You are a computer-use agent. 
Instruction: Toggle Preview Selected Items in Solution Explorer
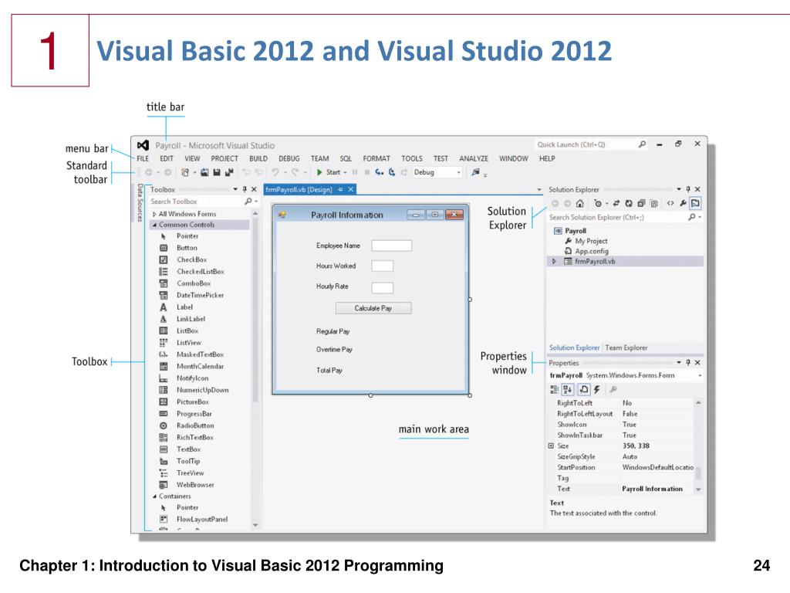[695, 204]
